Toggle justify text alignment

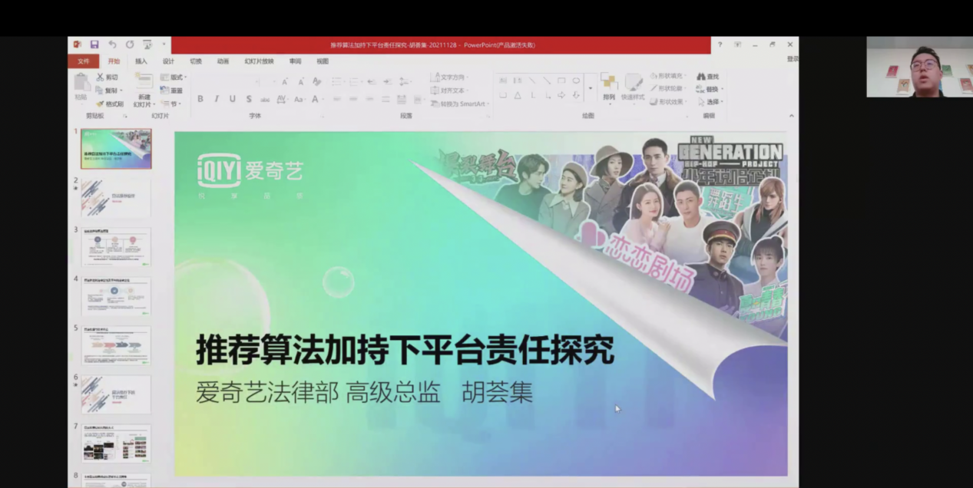pyautogui.click(x=385, y=99)
